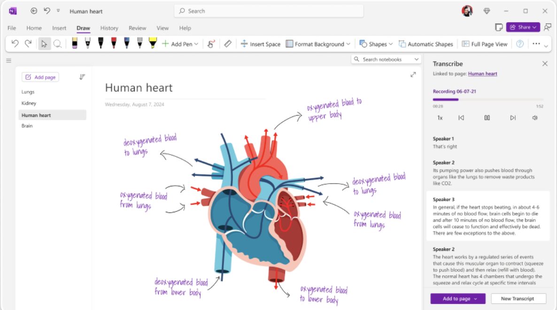Click the New Transcript button
This screenshot has height=310, width=557.
tap(518, 299)
